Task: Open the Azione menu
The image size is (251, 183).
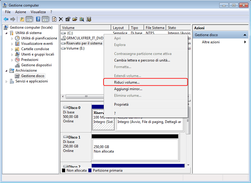Action: click(x=21, y=12)
